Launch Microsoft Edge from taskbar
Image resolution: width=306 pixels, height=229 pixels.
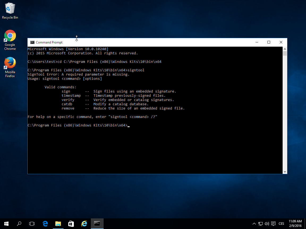pyautogui.click(x=45, y=224)
